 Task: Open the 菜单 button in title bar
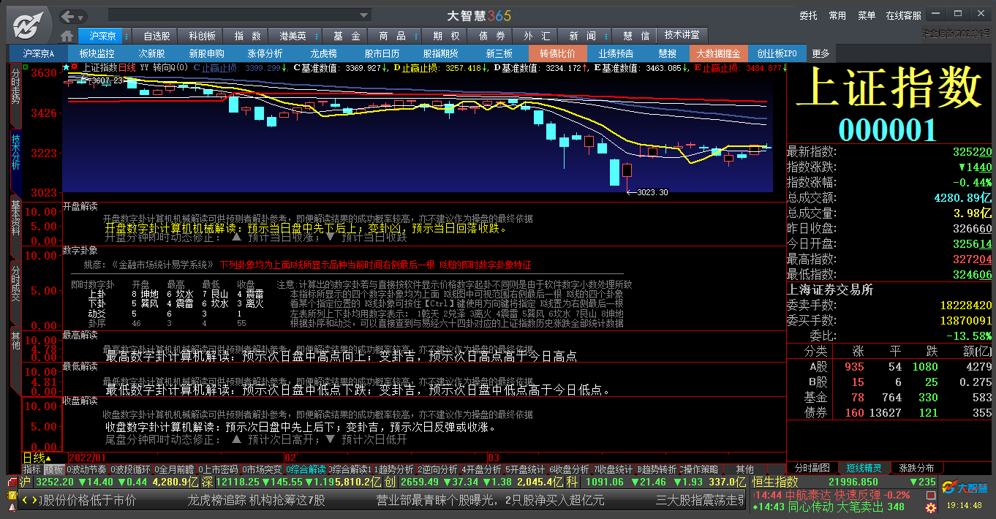[x=867, y=15]
